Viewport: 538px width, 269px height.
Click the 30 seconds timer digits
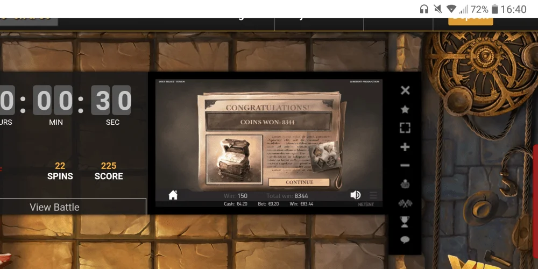[x=111, y=100]
